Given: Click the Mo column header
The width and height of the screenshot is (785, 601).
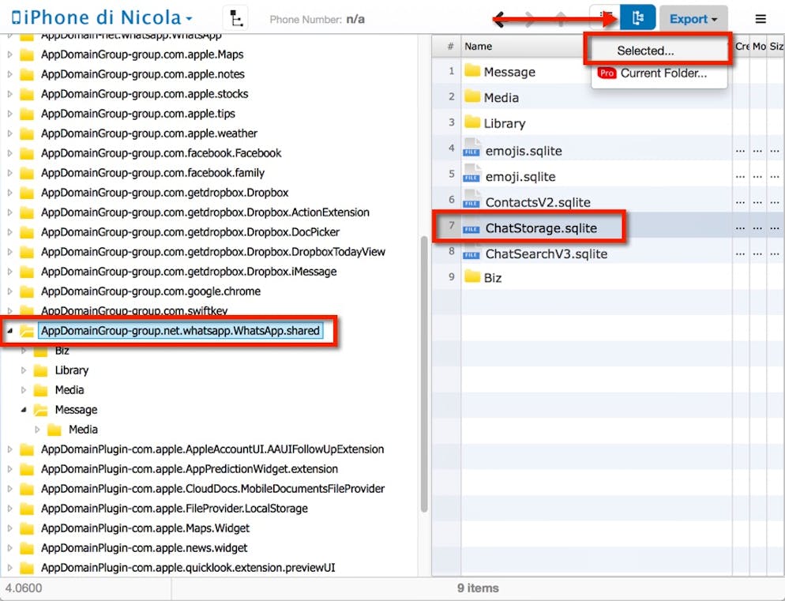Looking at the screenshot, I should (759, 47).
